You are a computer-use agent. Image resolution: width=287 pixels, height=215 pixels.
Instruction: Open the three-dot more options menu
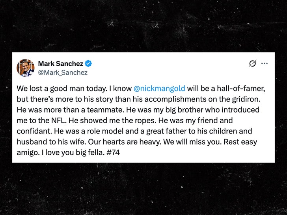click(265, 64)
